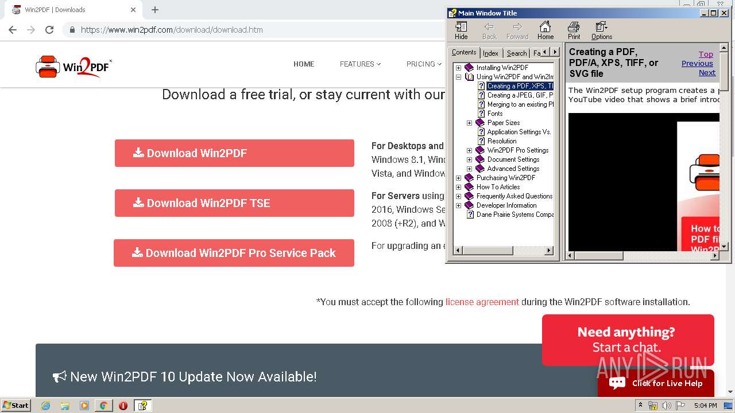This screenshot has height=413, width=735.
Task: Click the How To Articles book icon
Action: click(469, 187)
